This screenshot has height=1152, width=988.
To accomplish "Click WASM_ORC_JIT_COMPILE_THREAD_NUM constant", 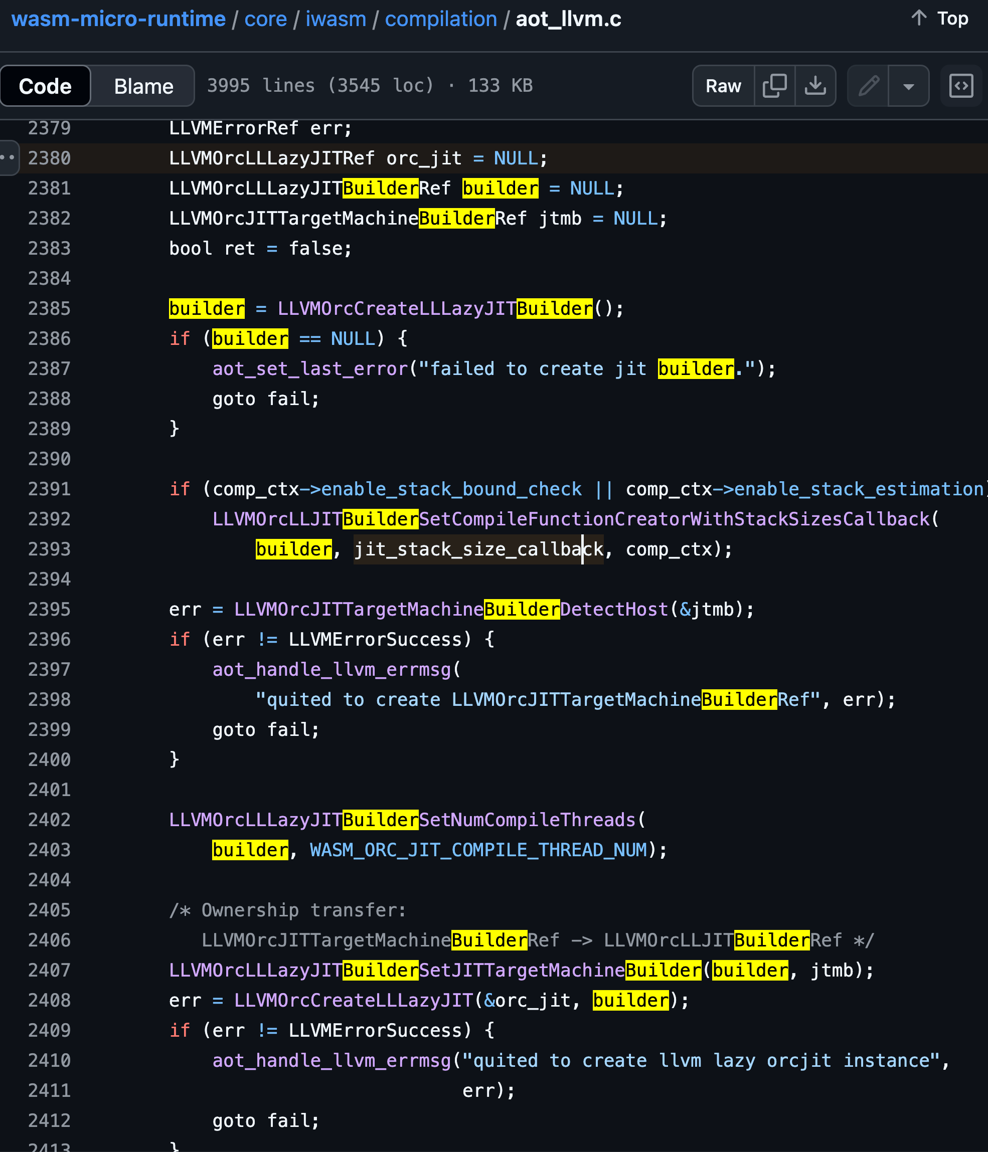I will click(478, 850).
